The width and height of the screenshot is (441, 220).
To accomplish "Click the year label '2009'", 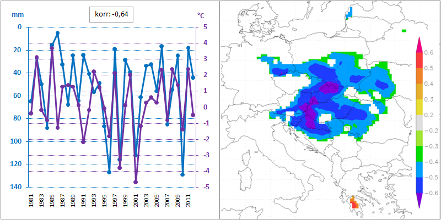I will 178,200.
